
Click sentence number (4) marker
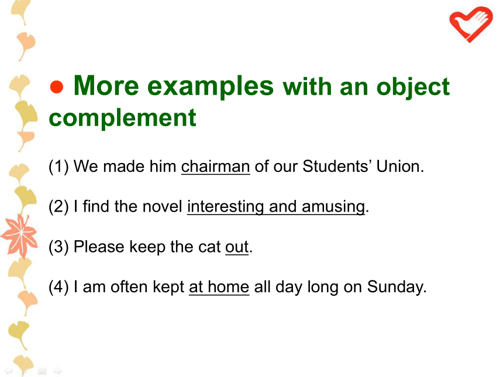[58, 287]
